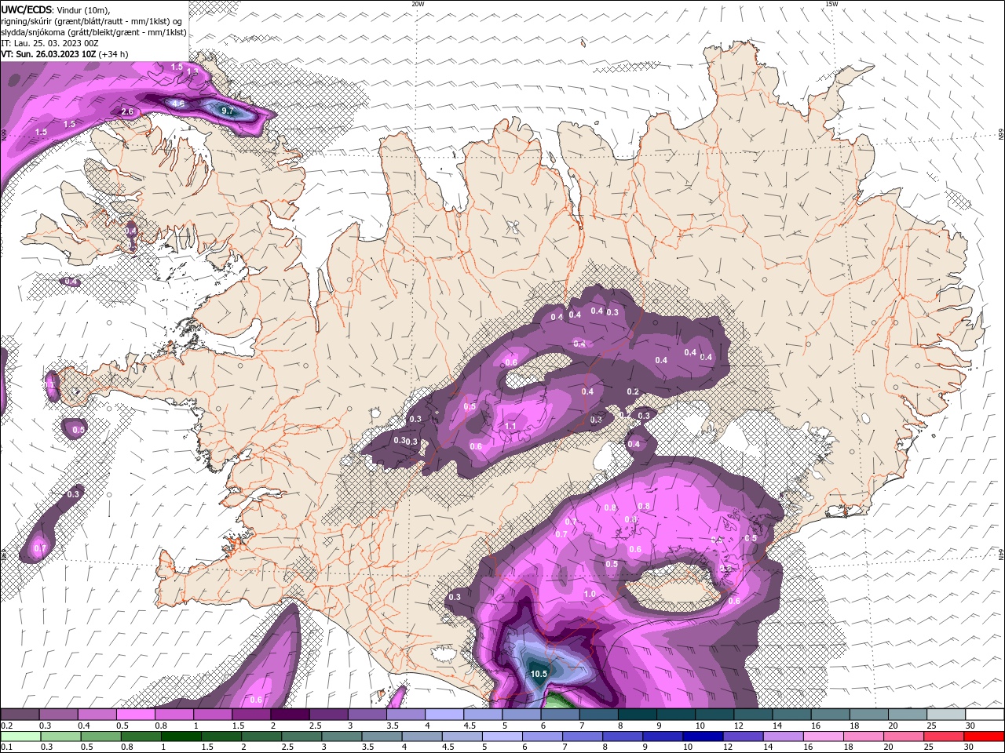The width and height of the screenshot is (1005, 753).
Task: Pick the bright pink 0.5 swatch in the upper legend
Action: [136, 715]
